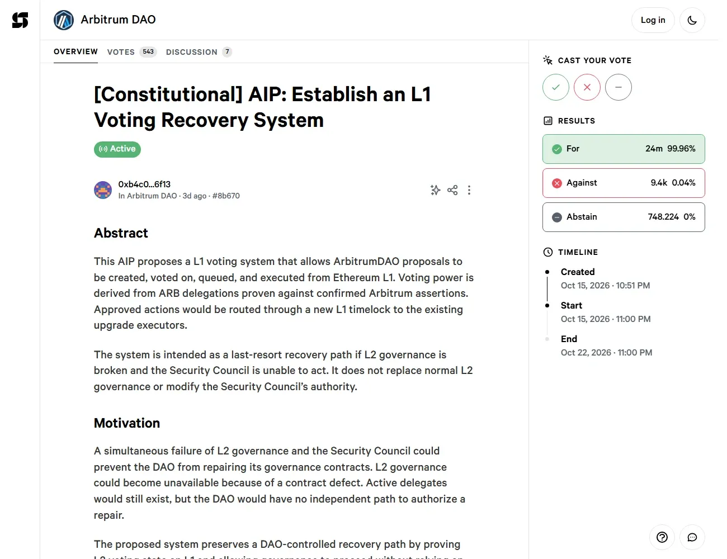Select the For result bar
Viewport: 727px width, 559px height.
pyautogui.click(x=624, y=149)
